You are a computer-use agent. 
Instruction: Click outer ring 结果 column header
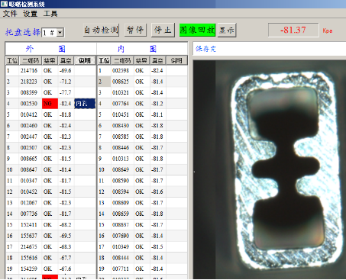pos(50,60)
